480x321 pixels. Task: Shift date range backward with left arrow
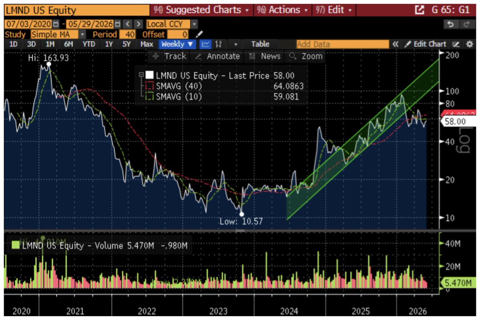(128, 24)
